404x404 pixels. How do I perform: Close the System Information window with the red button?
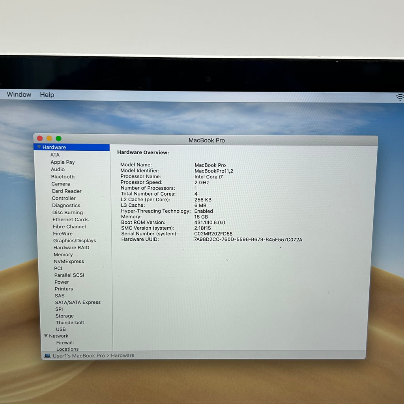40,138
